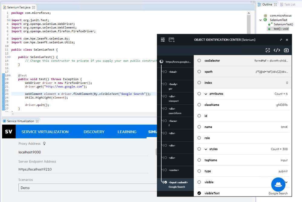
Task: Collapse the test method fold marker at line 18
Action: (9, 75)
